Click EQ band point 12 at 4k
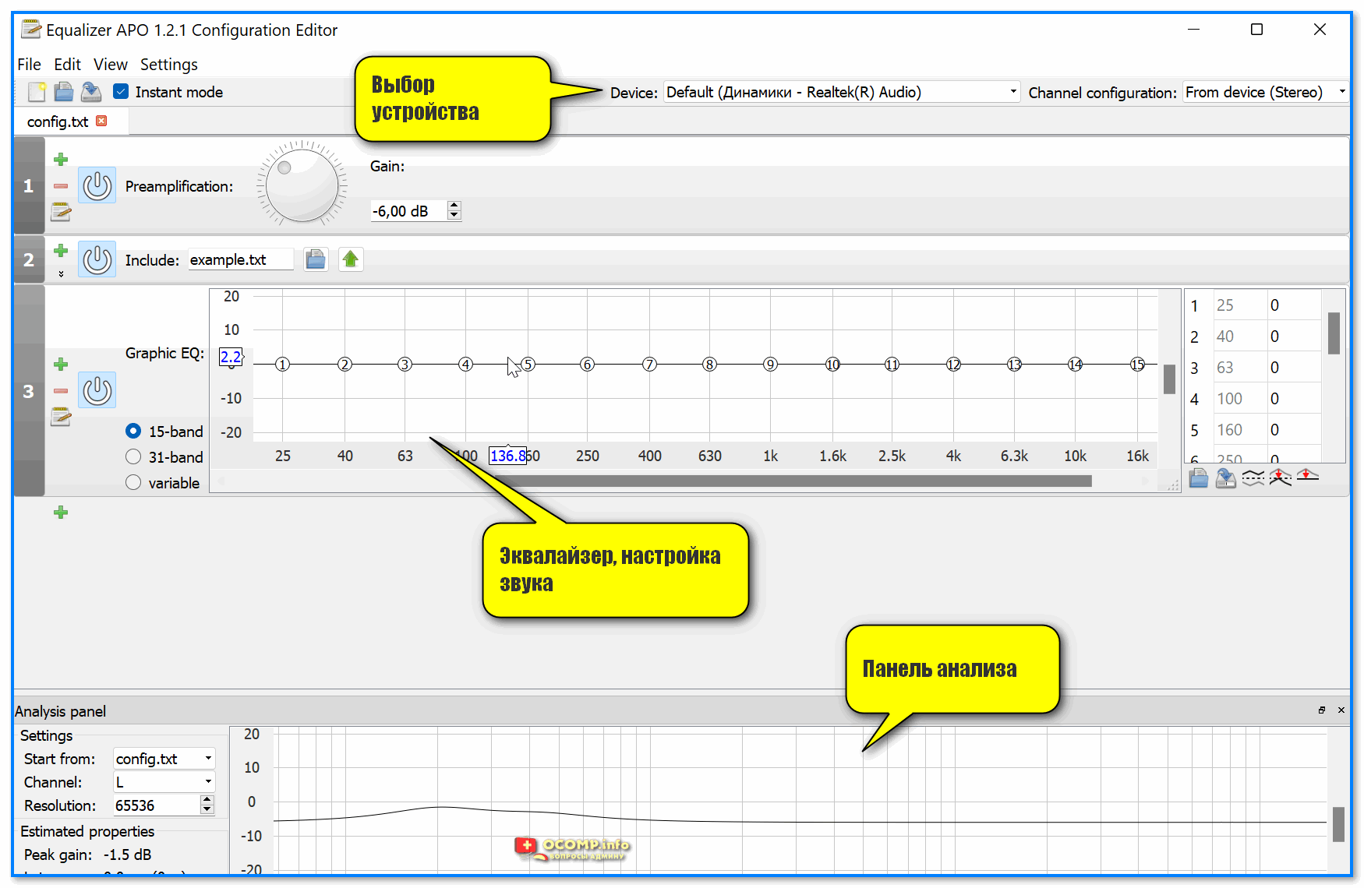1364x888 pixels. click(953, 364)
